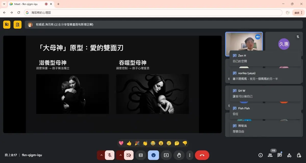This screenshot has width=306, height=163.
Task: Toggle closed captions
Action: pyautogui.click(x=141, y=155)
